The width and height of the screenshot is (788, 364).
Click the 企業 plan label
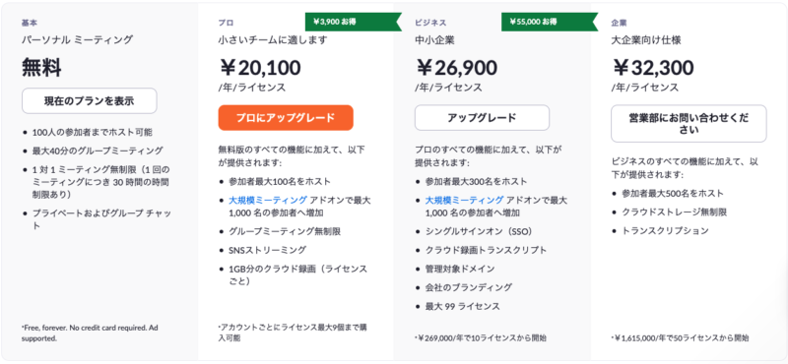(619, 23)
